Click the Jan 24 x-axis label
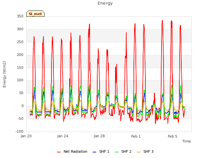The image size is (211, 158). tap(63, 136)
